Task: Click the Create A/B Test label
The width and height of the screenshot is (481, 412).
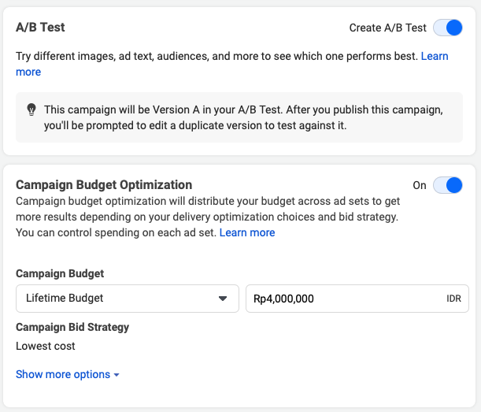Action: pyautogui.click(x=388, y=28)
